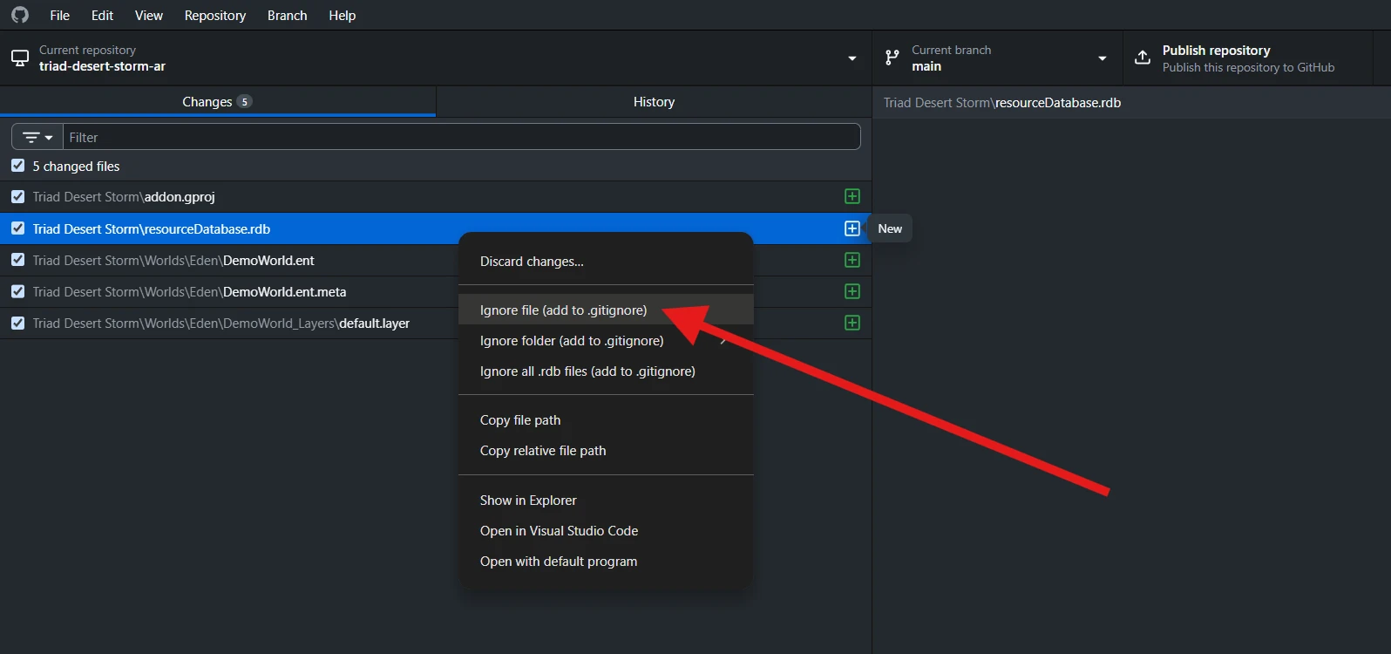Choose Ignore folder (add to .gitignore)
Viewport: 1391px width, 654px height.
[x=606, y=341]
